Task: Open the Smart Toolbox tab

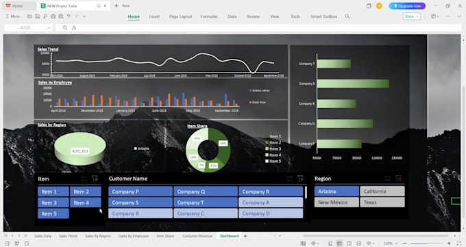Action: [323, 16]
